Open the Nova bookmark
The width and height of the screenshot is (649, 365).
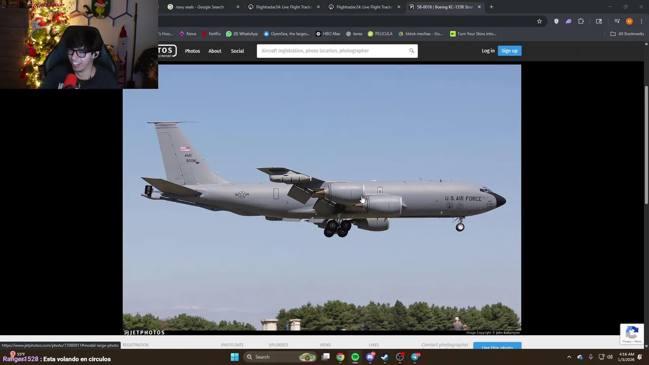click(x=188, y=34)
